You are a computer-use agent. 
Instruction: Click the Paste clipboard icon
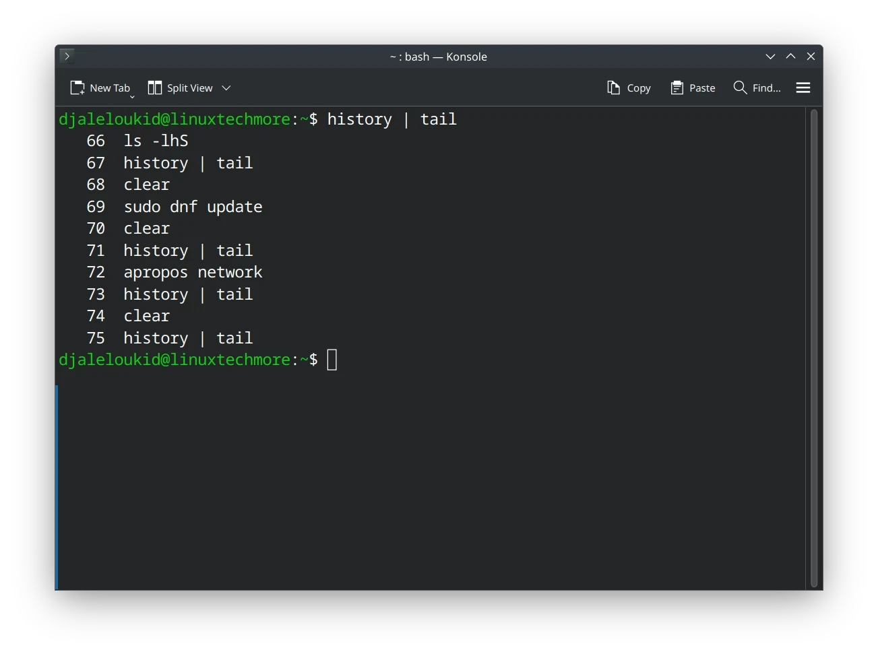tap(677, 88)
